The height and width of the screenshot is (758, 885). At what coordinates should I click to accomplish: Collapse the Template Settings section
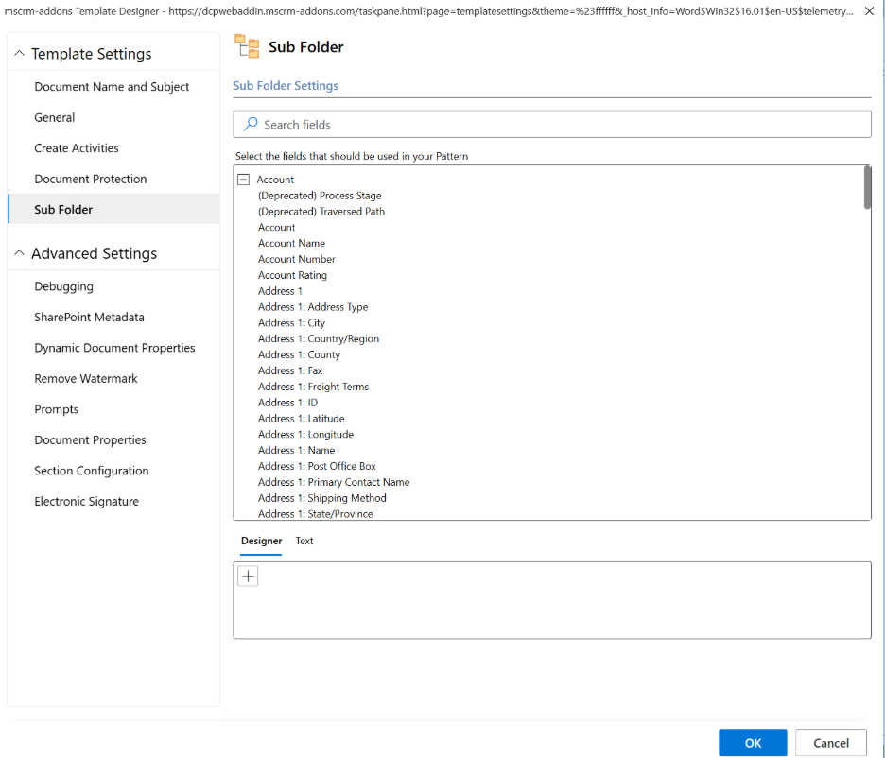click(19, 55)
